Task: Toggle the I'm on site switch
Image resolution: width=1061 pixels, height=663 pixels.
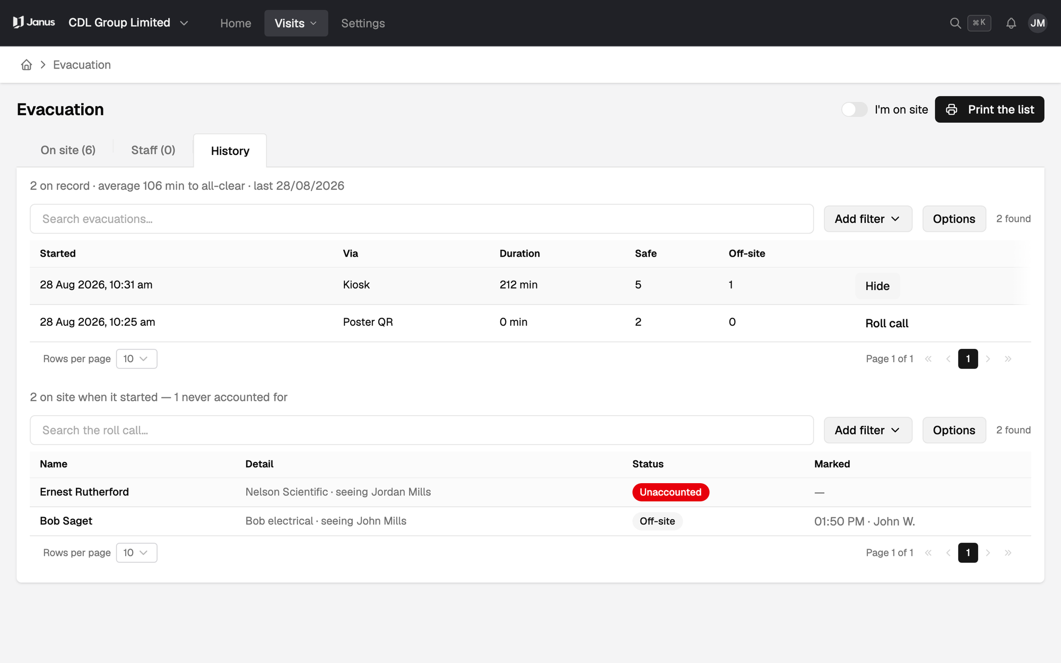Action: (854, 109)
